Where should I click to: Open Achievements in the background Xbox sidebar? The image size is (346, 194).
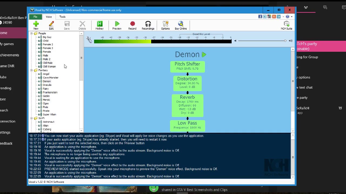(x=9, y=55)
